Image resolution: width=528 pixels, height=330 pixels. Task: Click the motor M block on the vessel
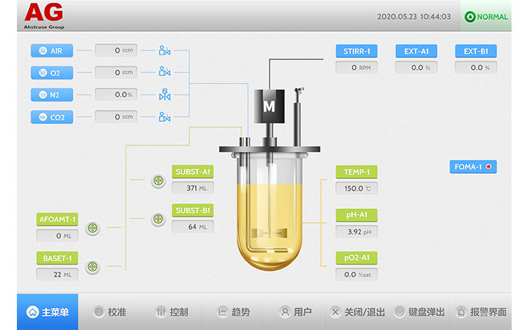tap(269, 106)
